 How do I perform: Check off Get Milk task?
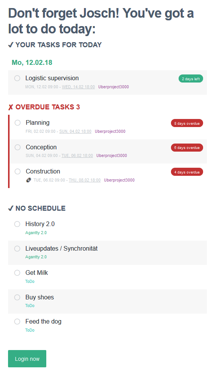17,273
